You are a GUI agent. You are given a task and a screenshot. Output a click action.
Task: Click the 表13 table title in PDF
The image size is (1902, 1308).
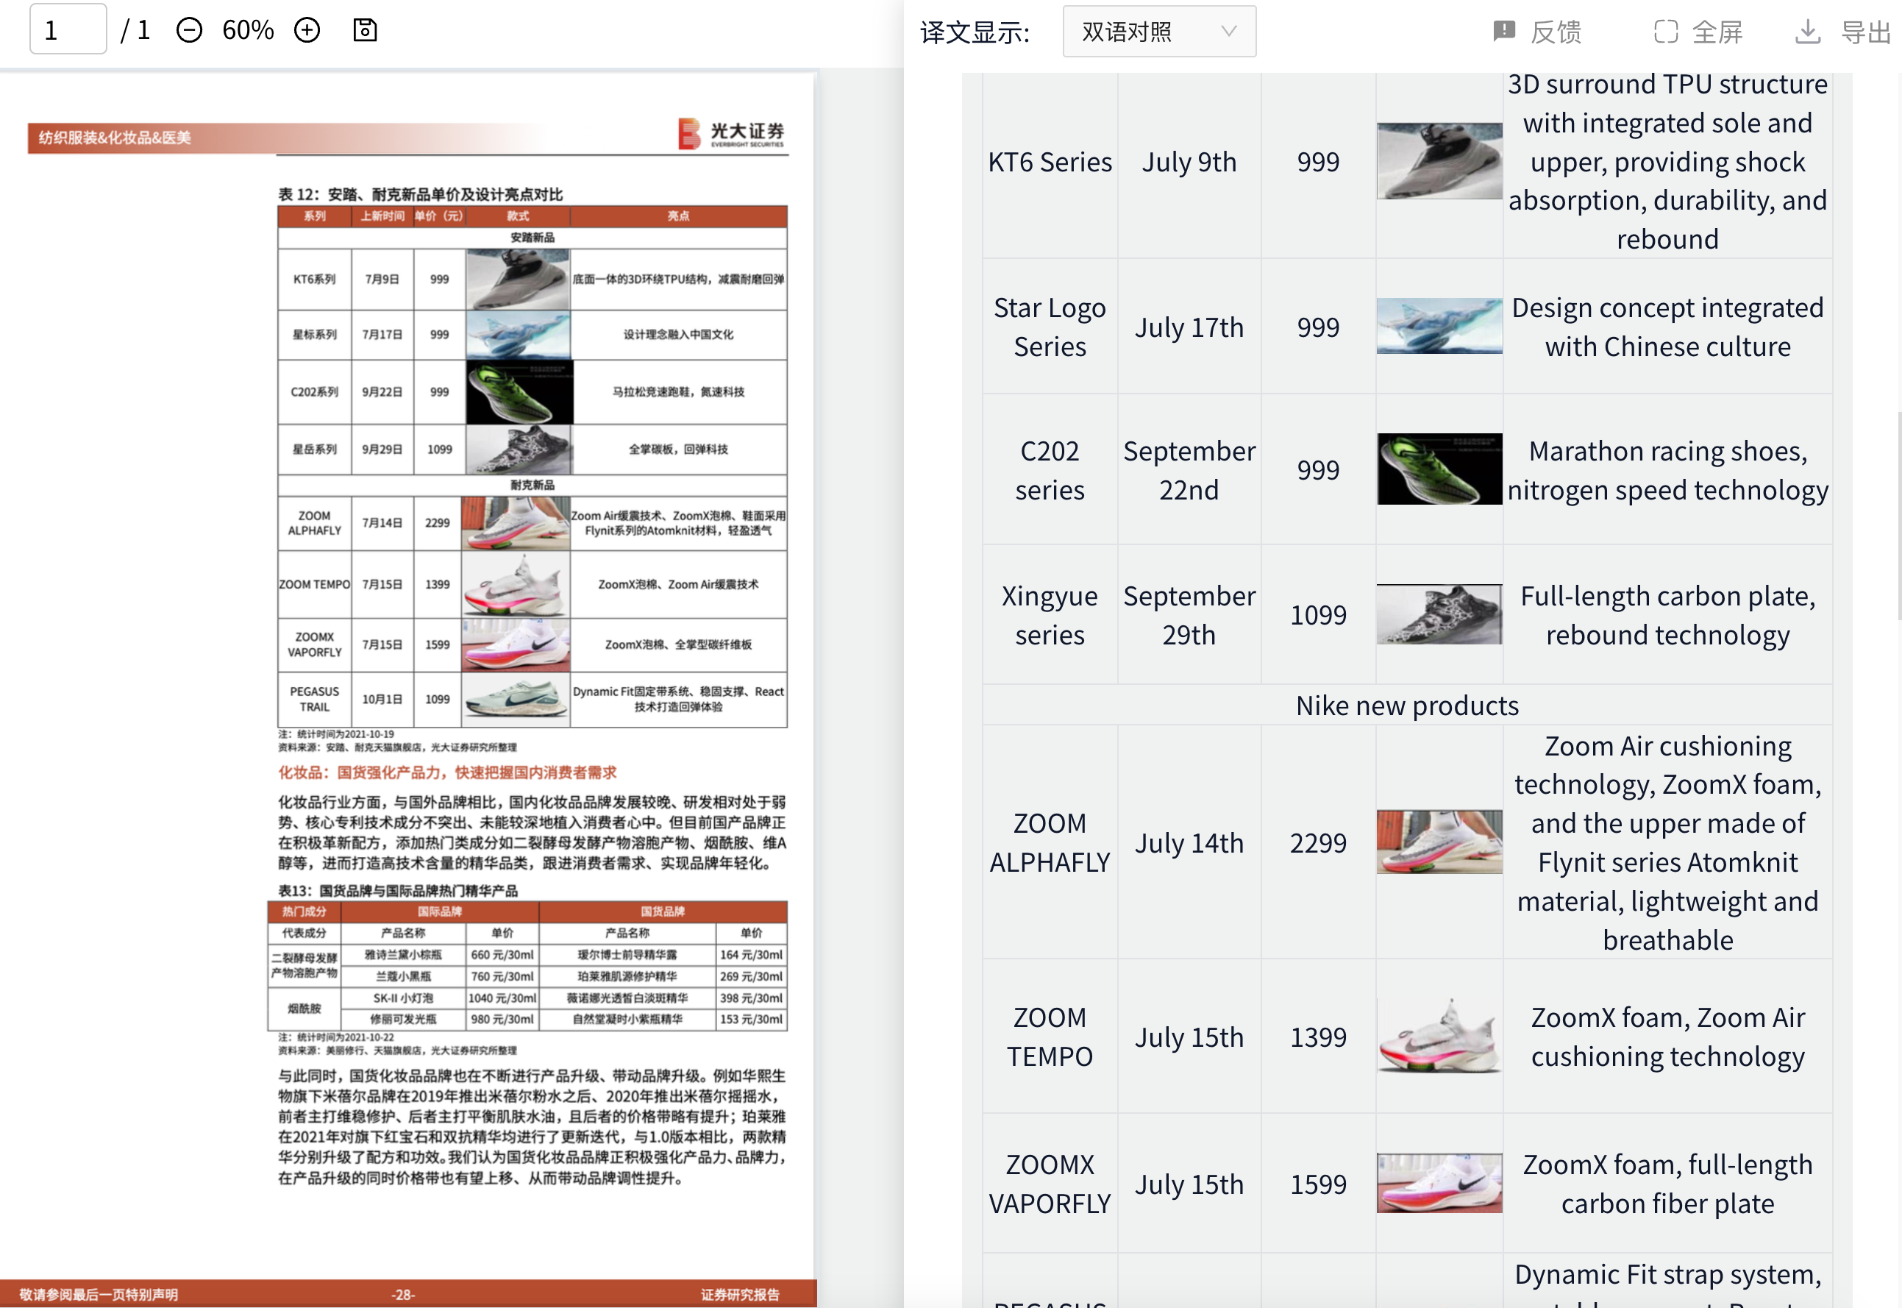(398, 890)
